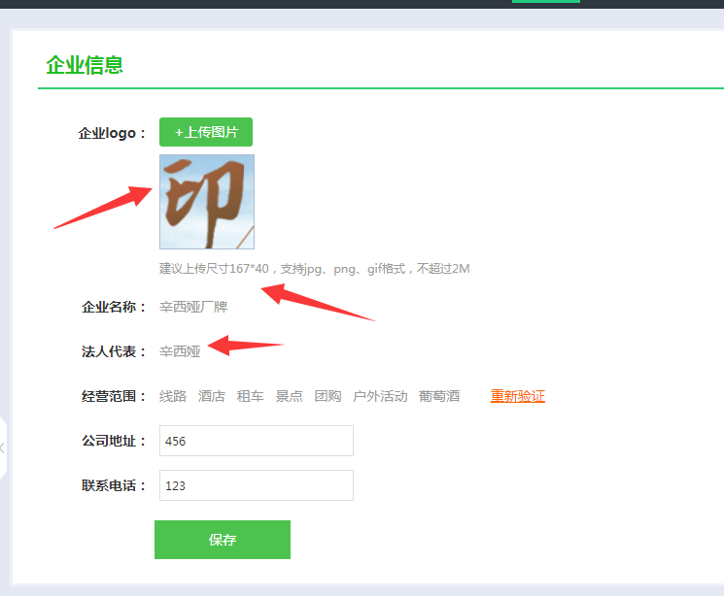Select 酒店 in business scope
Image resolution: width=724 pixels, height=596 pixels.
212,396
